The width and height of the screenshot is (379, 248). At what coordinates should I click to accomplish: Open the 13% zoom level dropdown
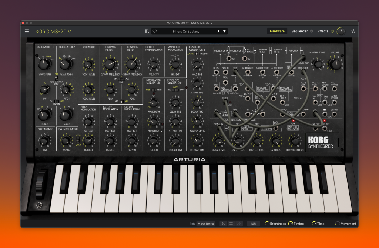[254, 224]
